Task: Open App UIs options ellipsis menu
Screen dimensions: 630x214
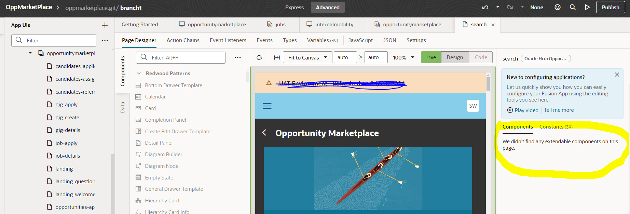Action: pos(105,40)
